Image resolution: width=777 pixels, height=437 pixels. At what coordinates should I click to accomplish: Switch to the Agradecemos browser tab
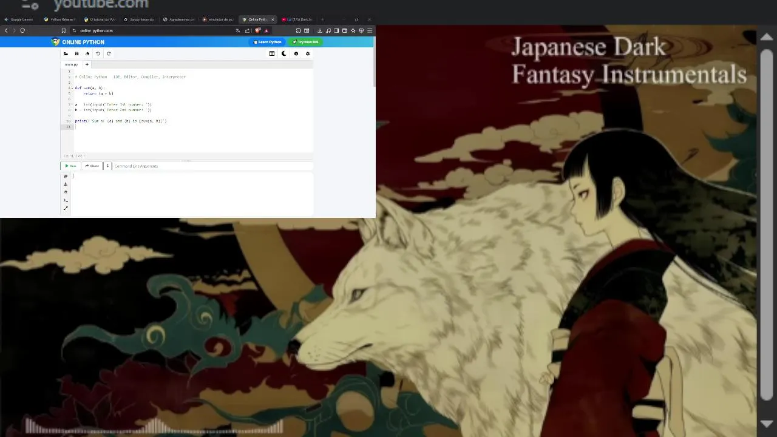[x=180, y=19]
